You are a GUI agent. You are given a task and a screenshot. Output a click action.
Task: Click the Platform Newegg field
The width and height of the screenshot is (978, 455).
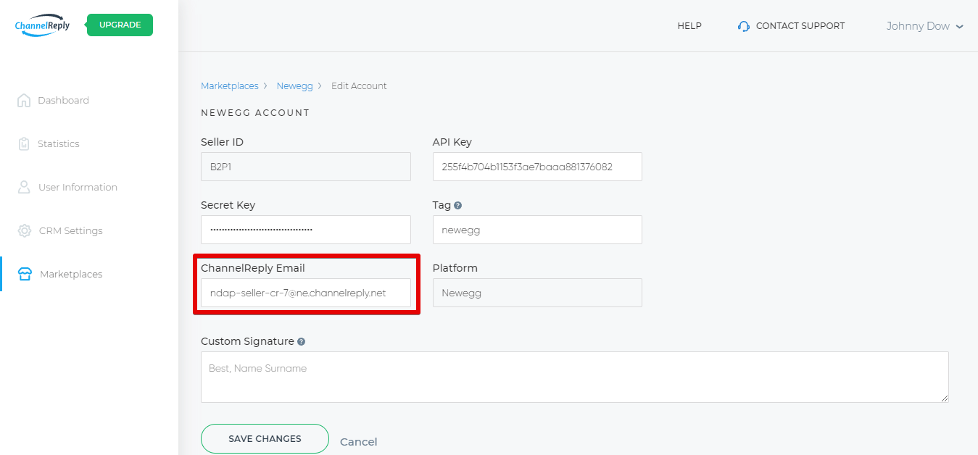[537, 293]
